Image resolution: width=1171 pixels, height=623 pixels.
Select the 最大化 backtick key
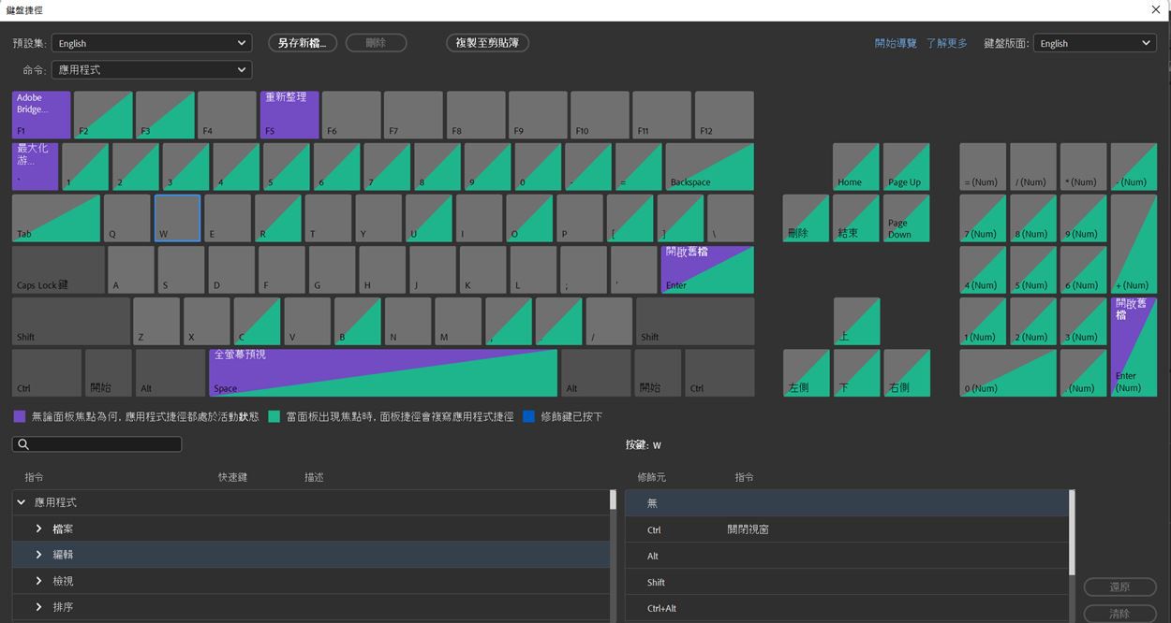[x=36, y=167]
